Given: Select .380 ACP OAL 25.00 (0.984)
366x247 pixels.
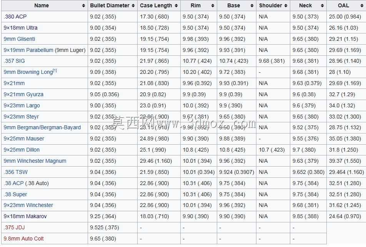Looking at the screenshot, I should pos(345,17).
